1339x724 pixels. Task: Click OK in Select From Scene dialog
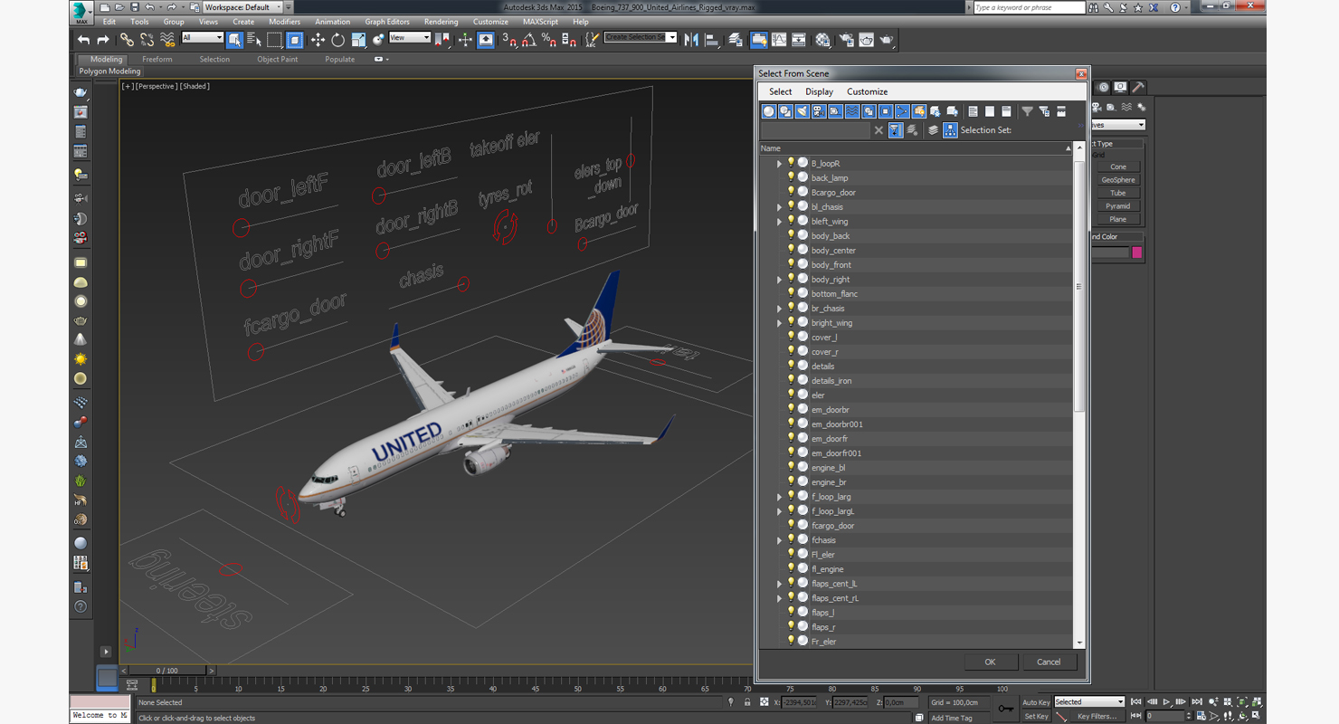pyautogui.click(x=990, y=662)
